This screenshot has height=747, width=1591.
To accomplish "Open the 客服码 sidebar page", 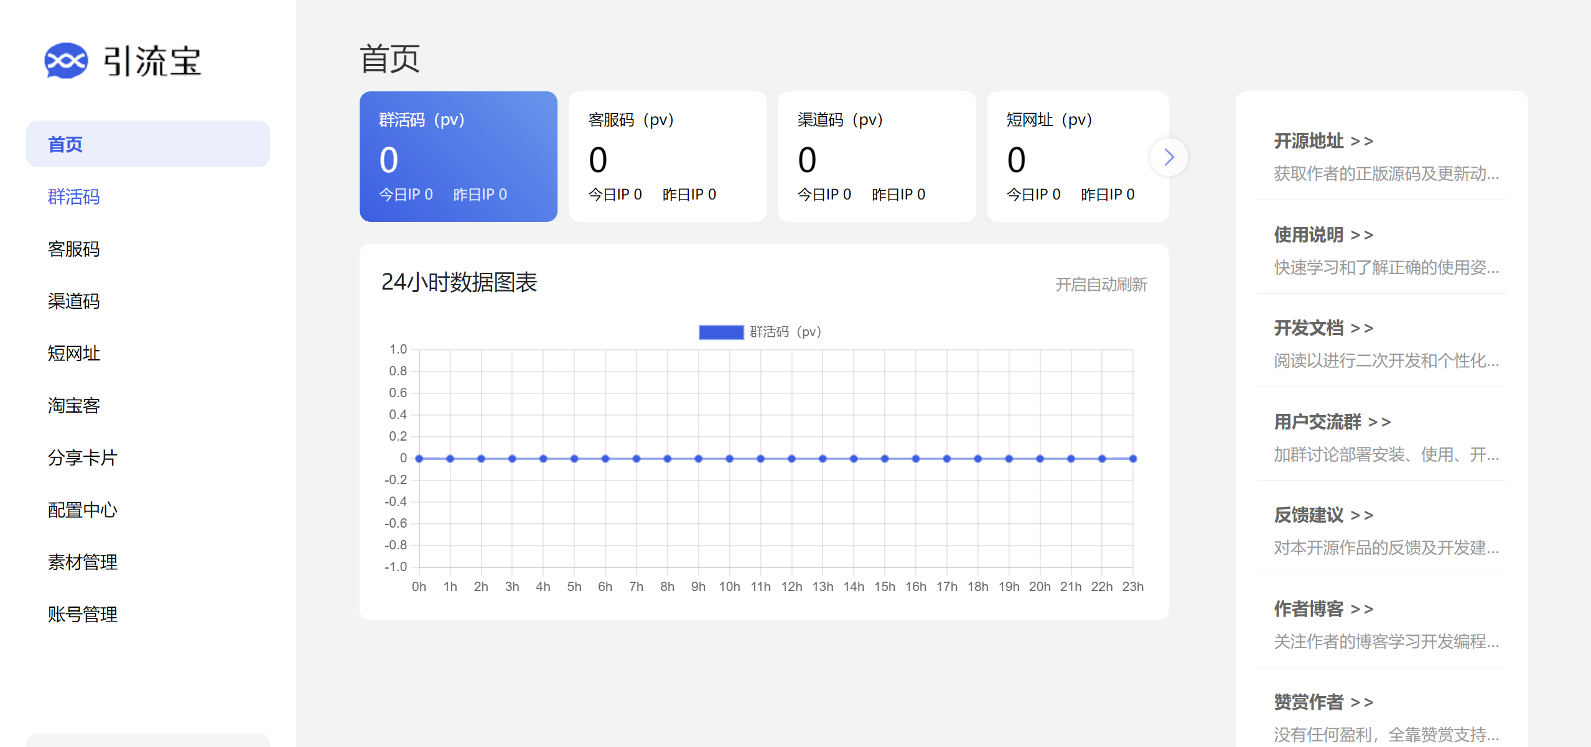I will pos(73,249).
